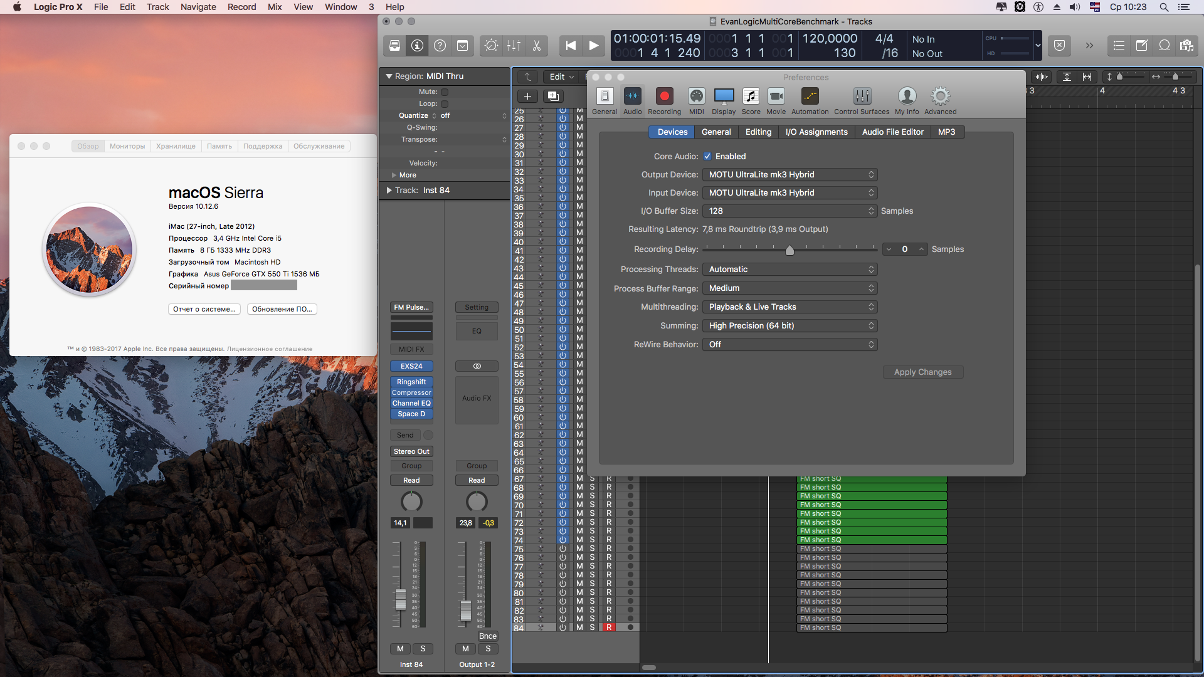1204x677 pixels.
Task: Click Обновление ПО button in About window
Action: pyautogui.click(x=282, y=310)
